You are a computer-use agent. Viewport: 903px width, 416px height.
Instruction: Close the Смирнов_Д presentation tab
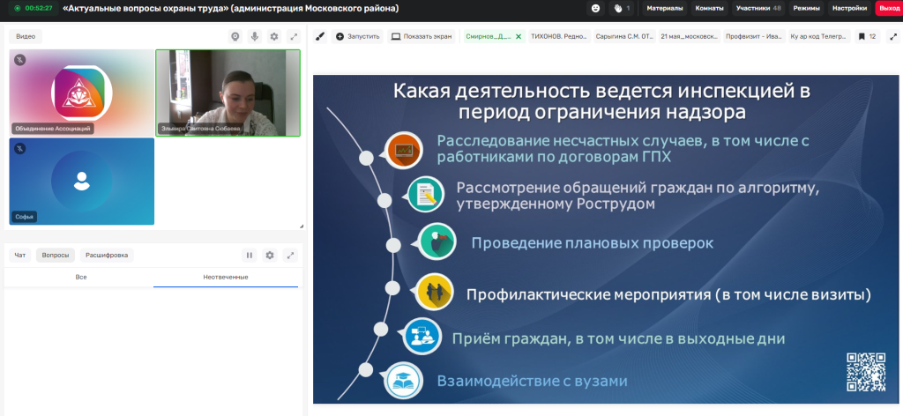tap(519, 36)
